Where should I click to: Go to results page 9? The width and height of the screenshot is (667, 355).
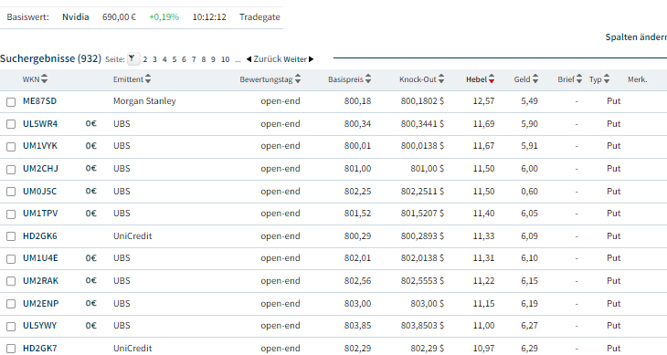tap(213, 59)
